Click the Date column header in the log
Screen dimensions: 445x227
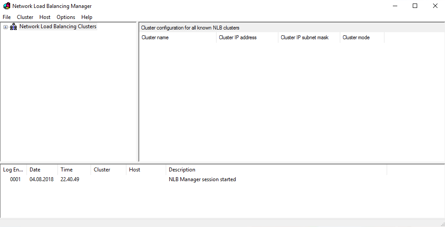point(42,170)
